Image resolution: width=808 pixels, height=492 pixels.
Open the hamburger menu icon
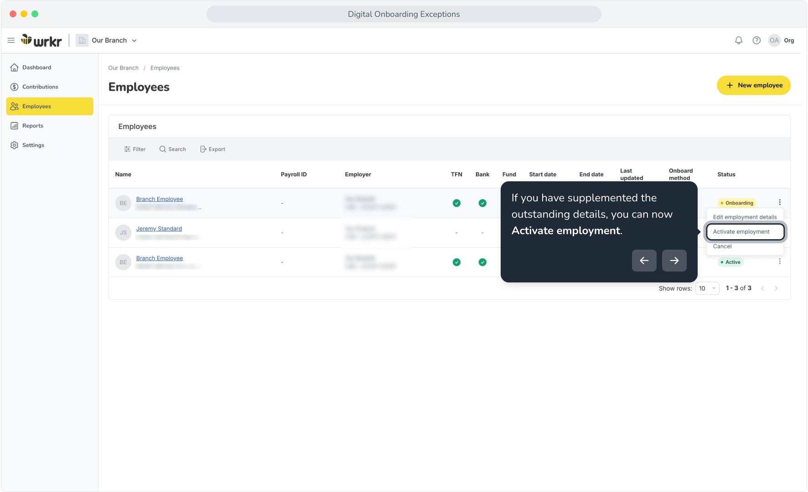click(x=11, y=41)
